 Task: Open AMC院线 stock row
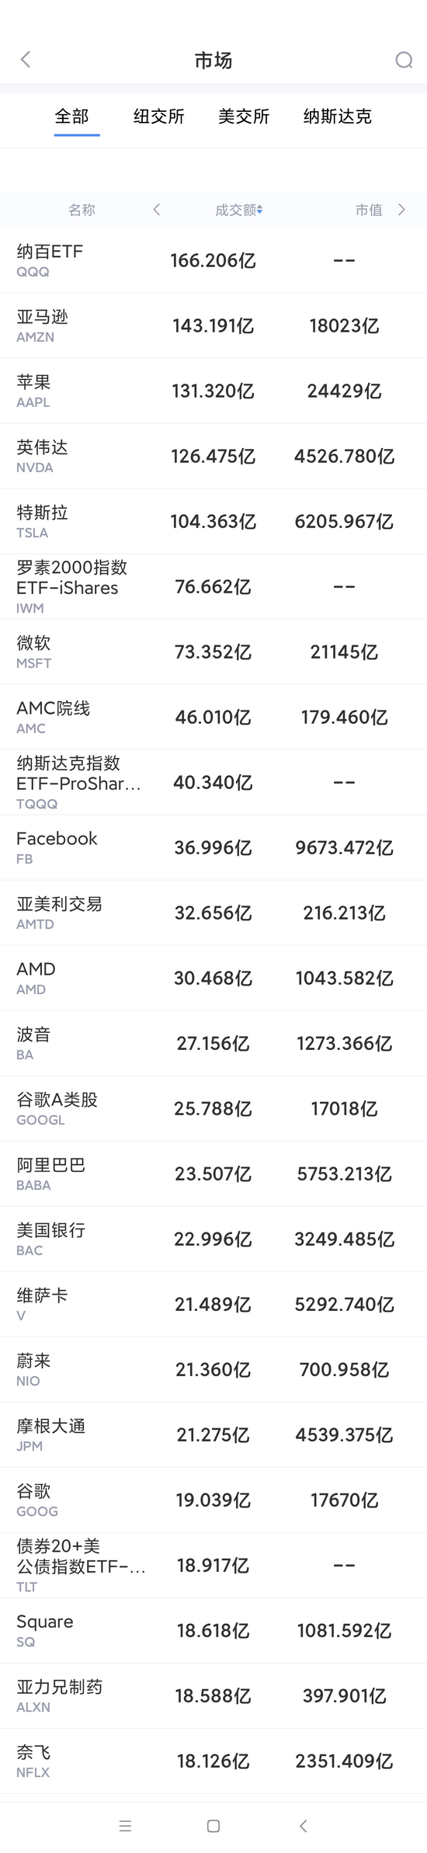tap(213, 717)
